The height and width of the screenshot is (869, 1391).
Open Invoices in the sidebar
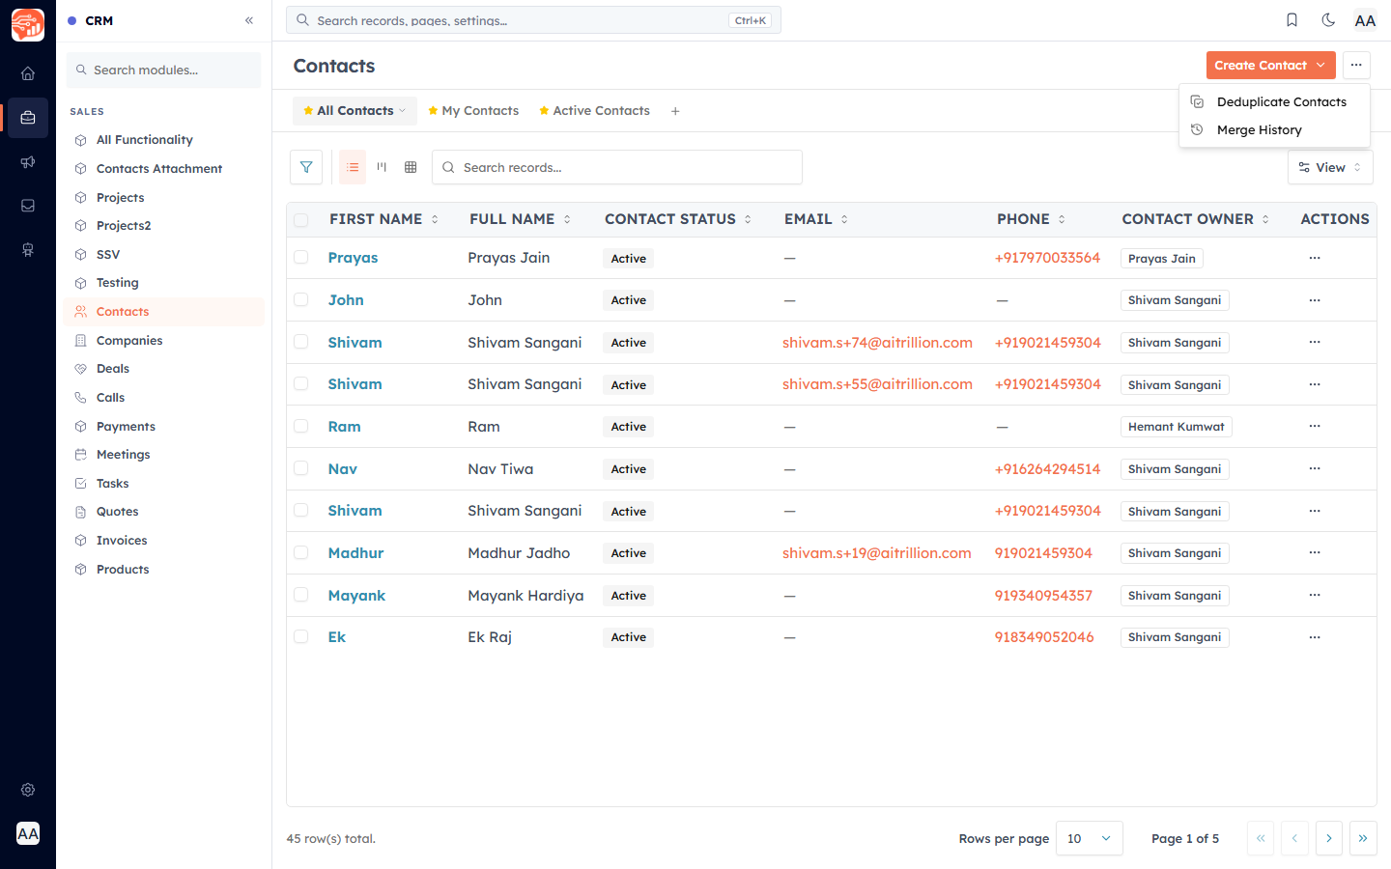pyautogui.click(x=122, y=540)
